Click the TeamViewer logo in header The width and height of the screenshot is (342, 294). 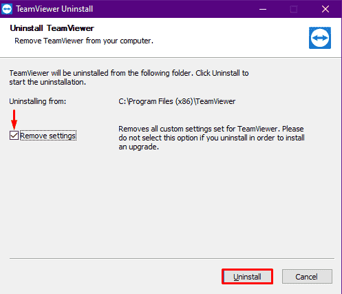point(320,38)
